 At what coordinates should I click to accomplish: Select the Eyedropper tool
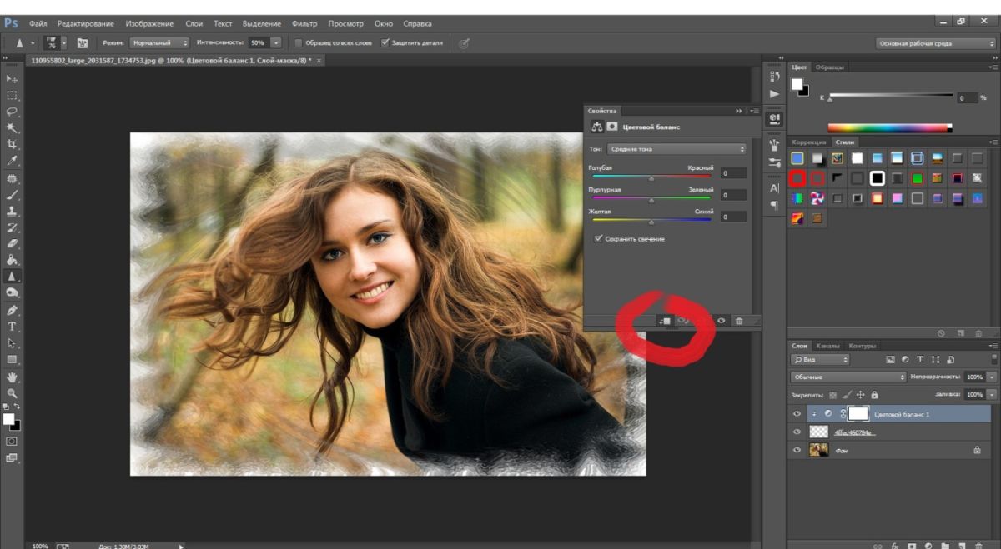point(12,161)
